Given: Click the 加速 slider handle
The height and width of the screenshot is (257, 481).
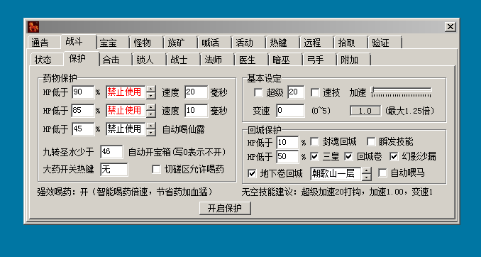Looking at the screenshot, I should pos(372,90).
